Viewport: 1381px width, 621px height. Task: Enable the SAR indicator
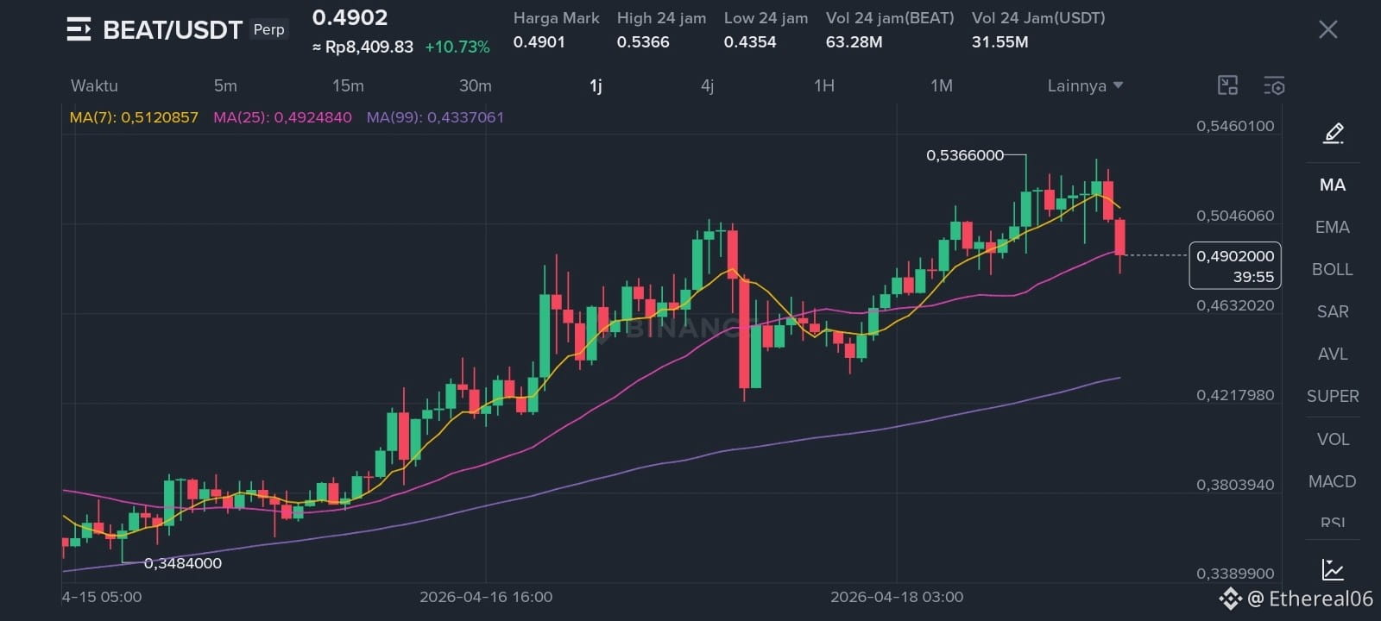1333,311
